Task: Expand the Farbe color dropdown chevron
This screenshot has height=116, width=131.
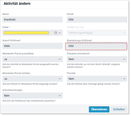Action: point(60,33)
